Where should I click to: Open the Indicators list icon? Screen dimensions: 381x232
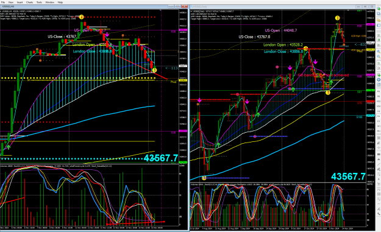[379, 75]
